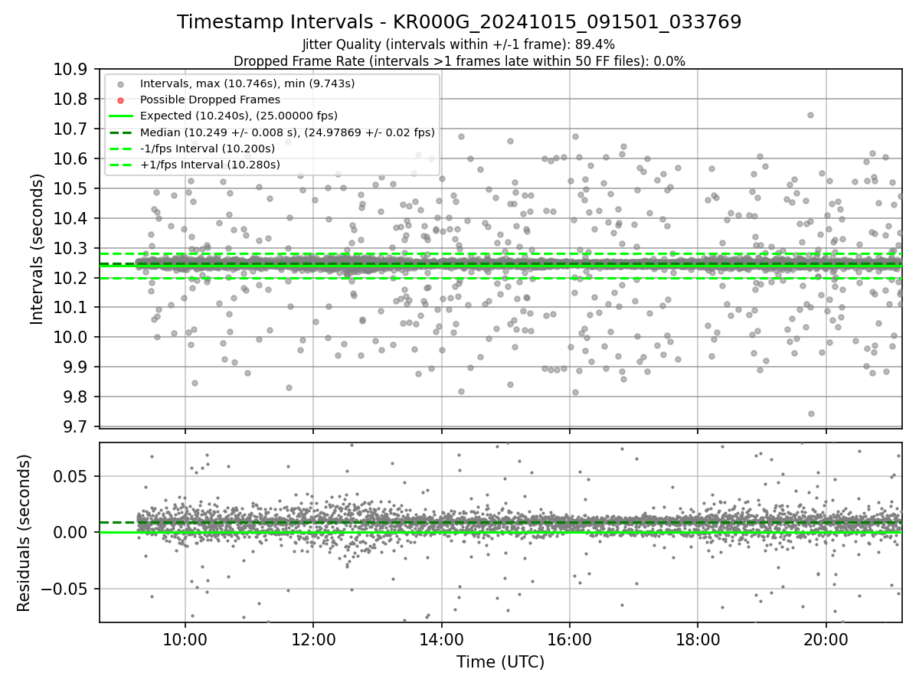Click the maximum interval data point near 10.75s
Image resolution: width=919 pixels, height=689 pixels.
810,116
